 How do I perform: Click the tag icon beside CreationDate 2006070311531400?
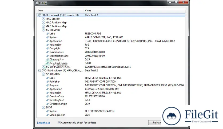pos(47,52)
